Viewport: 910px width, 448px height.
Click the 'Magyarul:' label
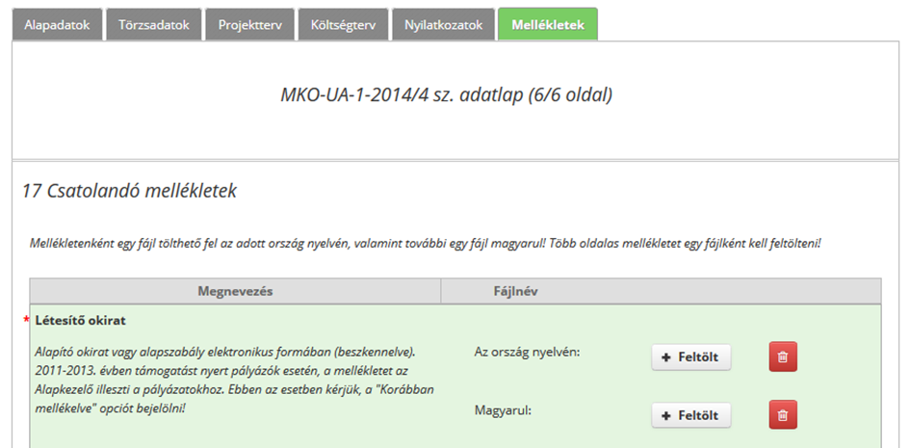504,410
